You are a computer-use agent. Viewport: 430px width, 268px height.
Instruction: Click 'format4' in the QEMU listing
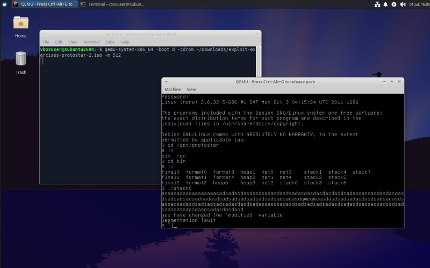(224, 177)
